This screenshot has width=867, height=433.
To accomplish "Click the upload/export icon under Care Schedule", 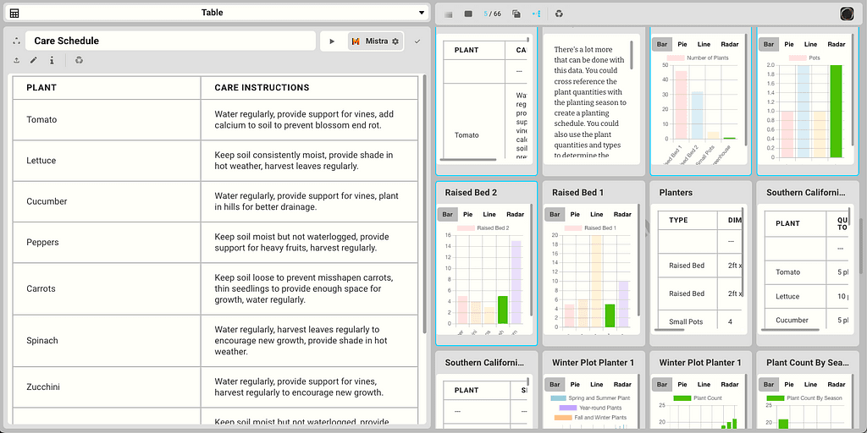I will point(17,60).
